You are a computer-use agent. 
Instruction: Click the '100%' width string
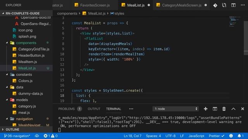coord(128,59)
